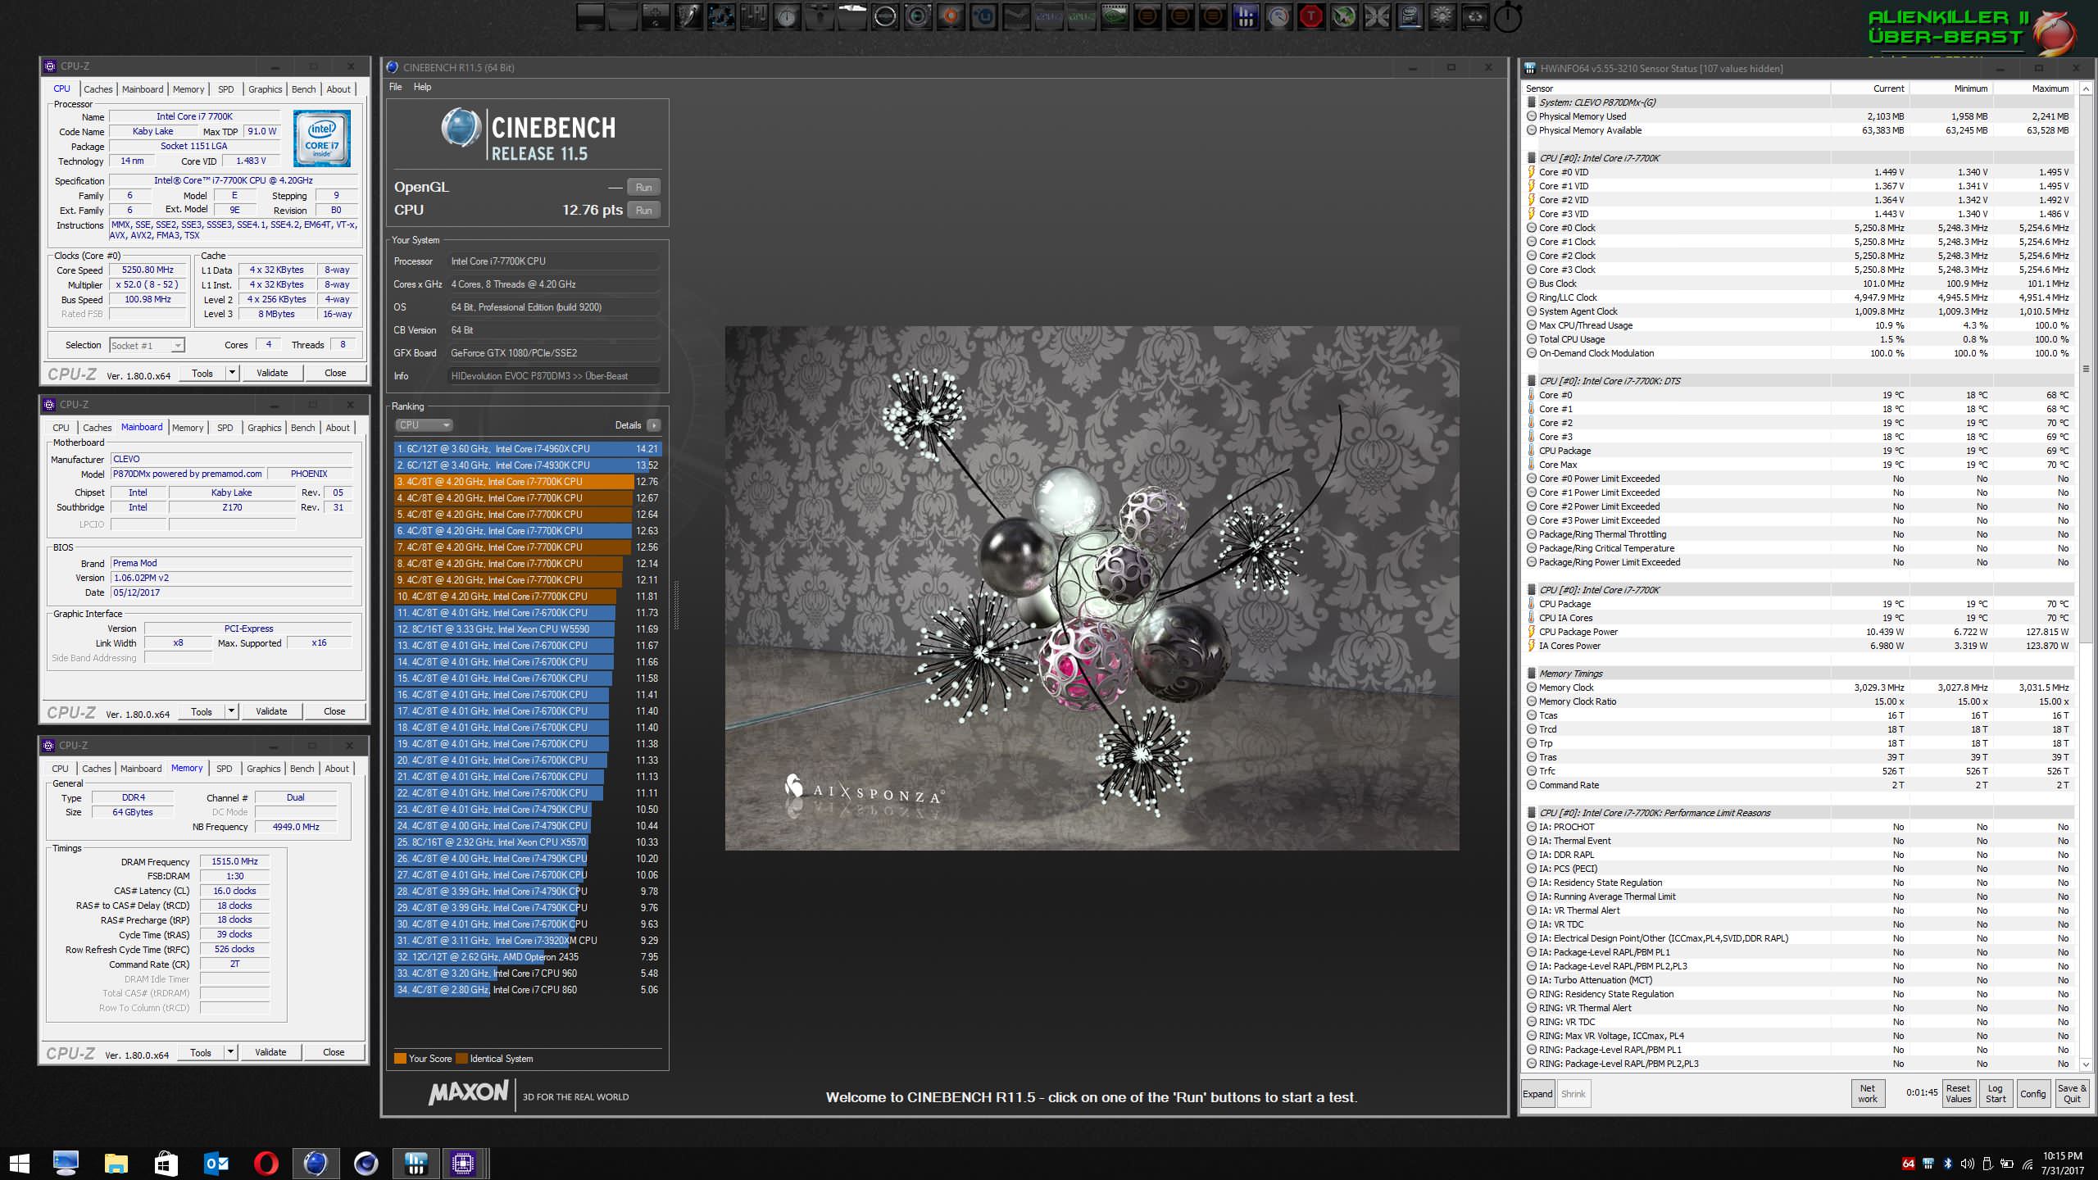The width and height of the screenshot is (2098, 1180).
Task: Open Outlook from the Windows taskbar
Action: point(216,1163)
